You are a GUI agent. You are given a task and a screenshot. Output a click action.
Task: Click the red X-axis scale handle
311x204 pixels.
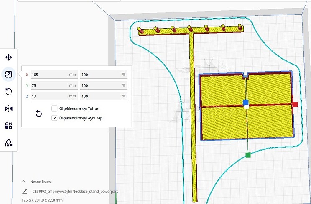295,104
